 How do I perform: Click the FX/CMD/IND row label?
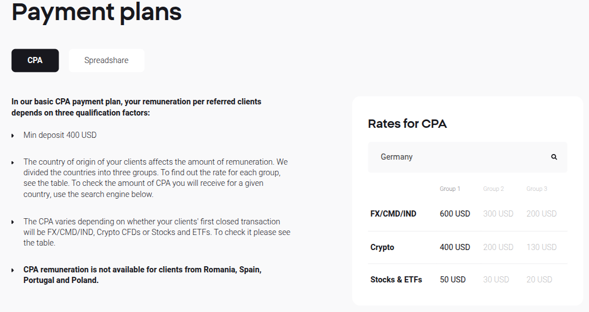pos(393,214)
